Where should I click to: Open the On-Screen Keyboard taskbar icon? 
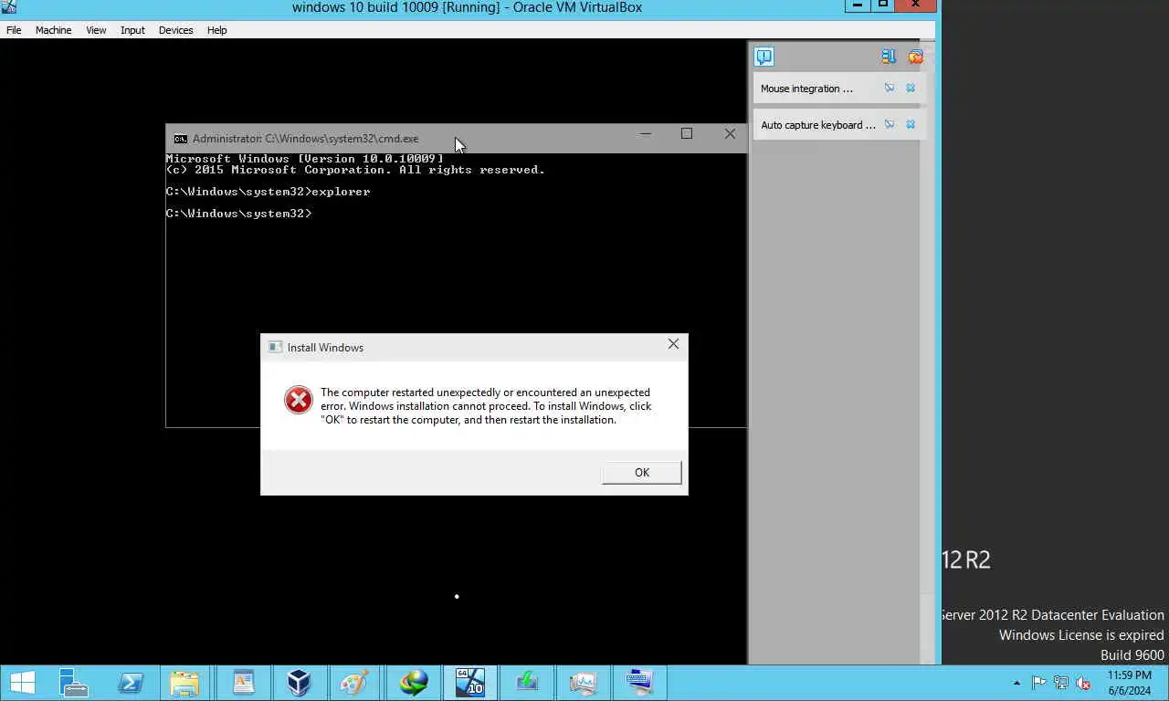[639, 683]
